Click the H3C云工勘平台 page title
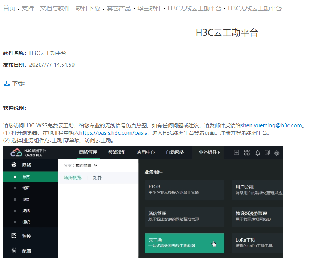This screenshot has width=330, height=262. 227,33
